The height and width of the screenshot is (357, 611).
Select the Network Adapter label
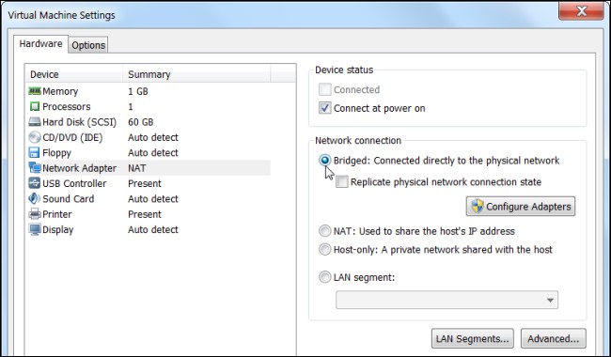pyautogui.click(x=79, y=168)
